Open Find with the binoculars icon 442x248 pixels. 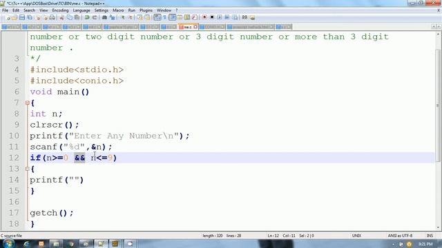[x=104, y=17]
